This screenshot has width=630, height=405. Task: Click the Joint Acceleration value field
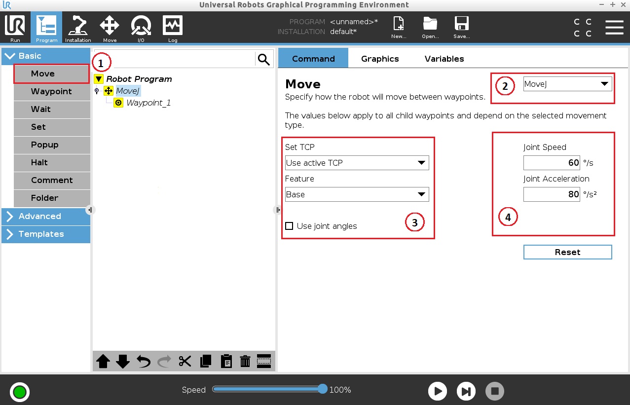point(552,194)
